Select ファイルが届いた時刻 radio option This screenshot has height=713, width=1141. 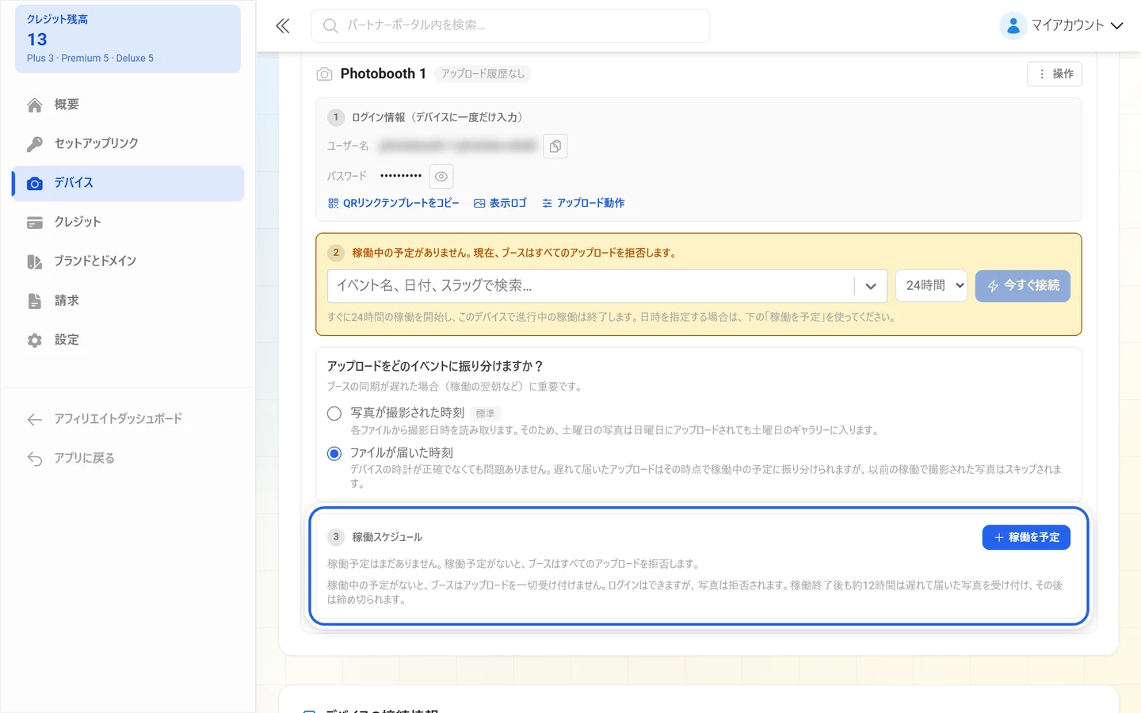coord(334,453)
